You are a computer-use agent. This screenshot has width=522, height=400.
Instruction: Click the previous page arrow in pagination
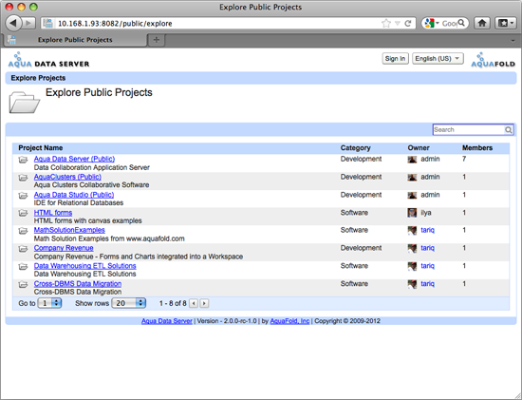tap(194, 303)
